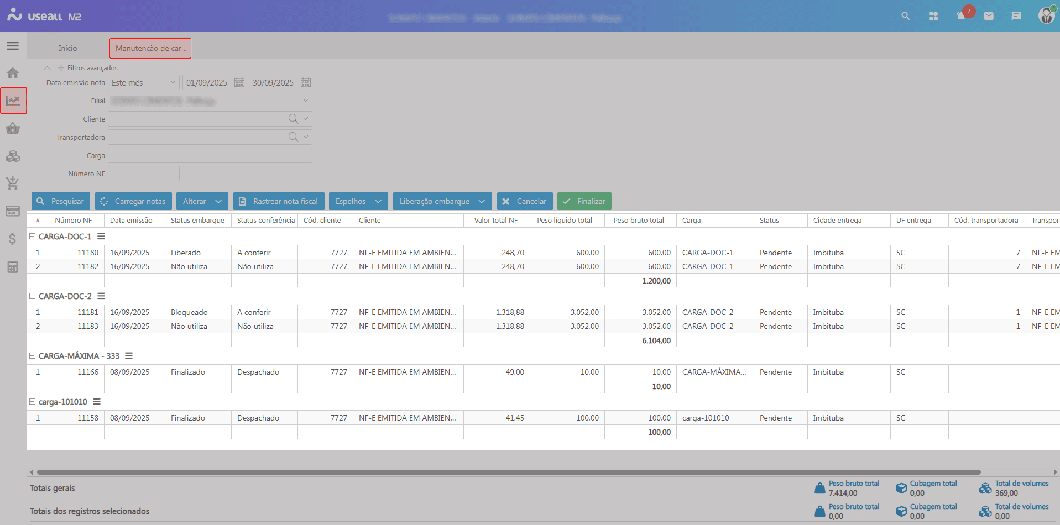Expand the Liberação embarque dropdown button
Viewport: 1060px width, 525px height.
(x=481, y=202)
